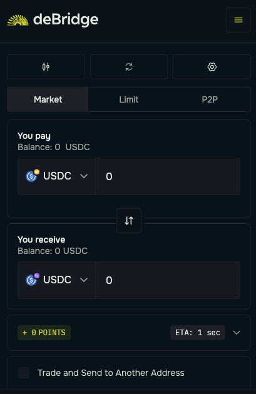Open the You pay USDC token dropdown
This screenshot has height=394, width=256.
click(56, 176)
